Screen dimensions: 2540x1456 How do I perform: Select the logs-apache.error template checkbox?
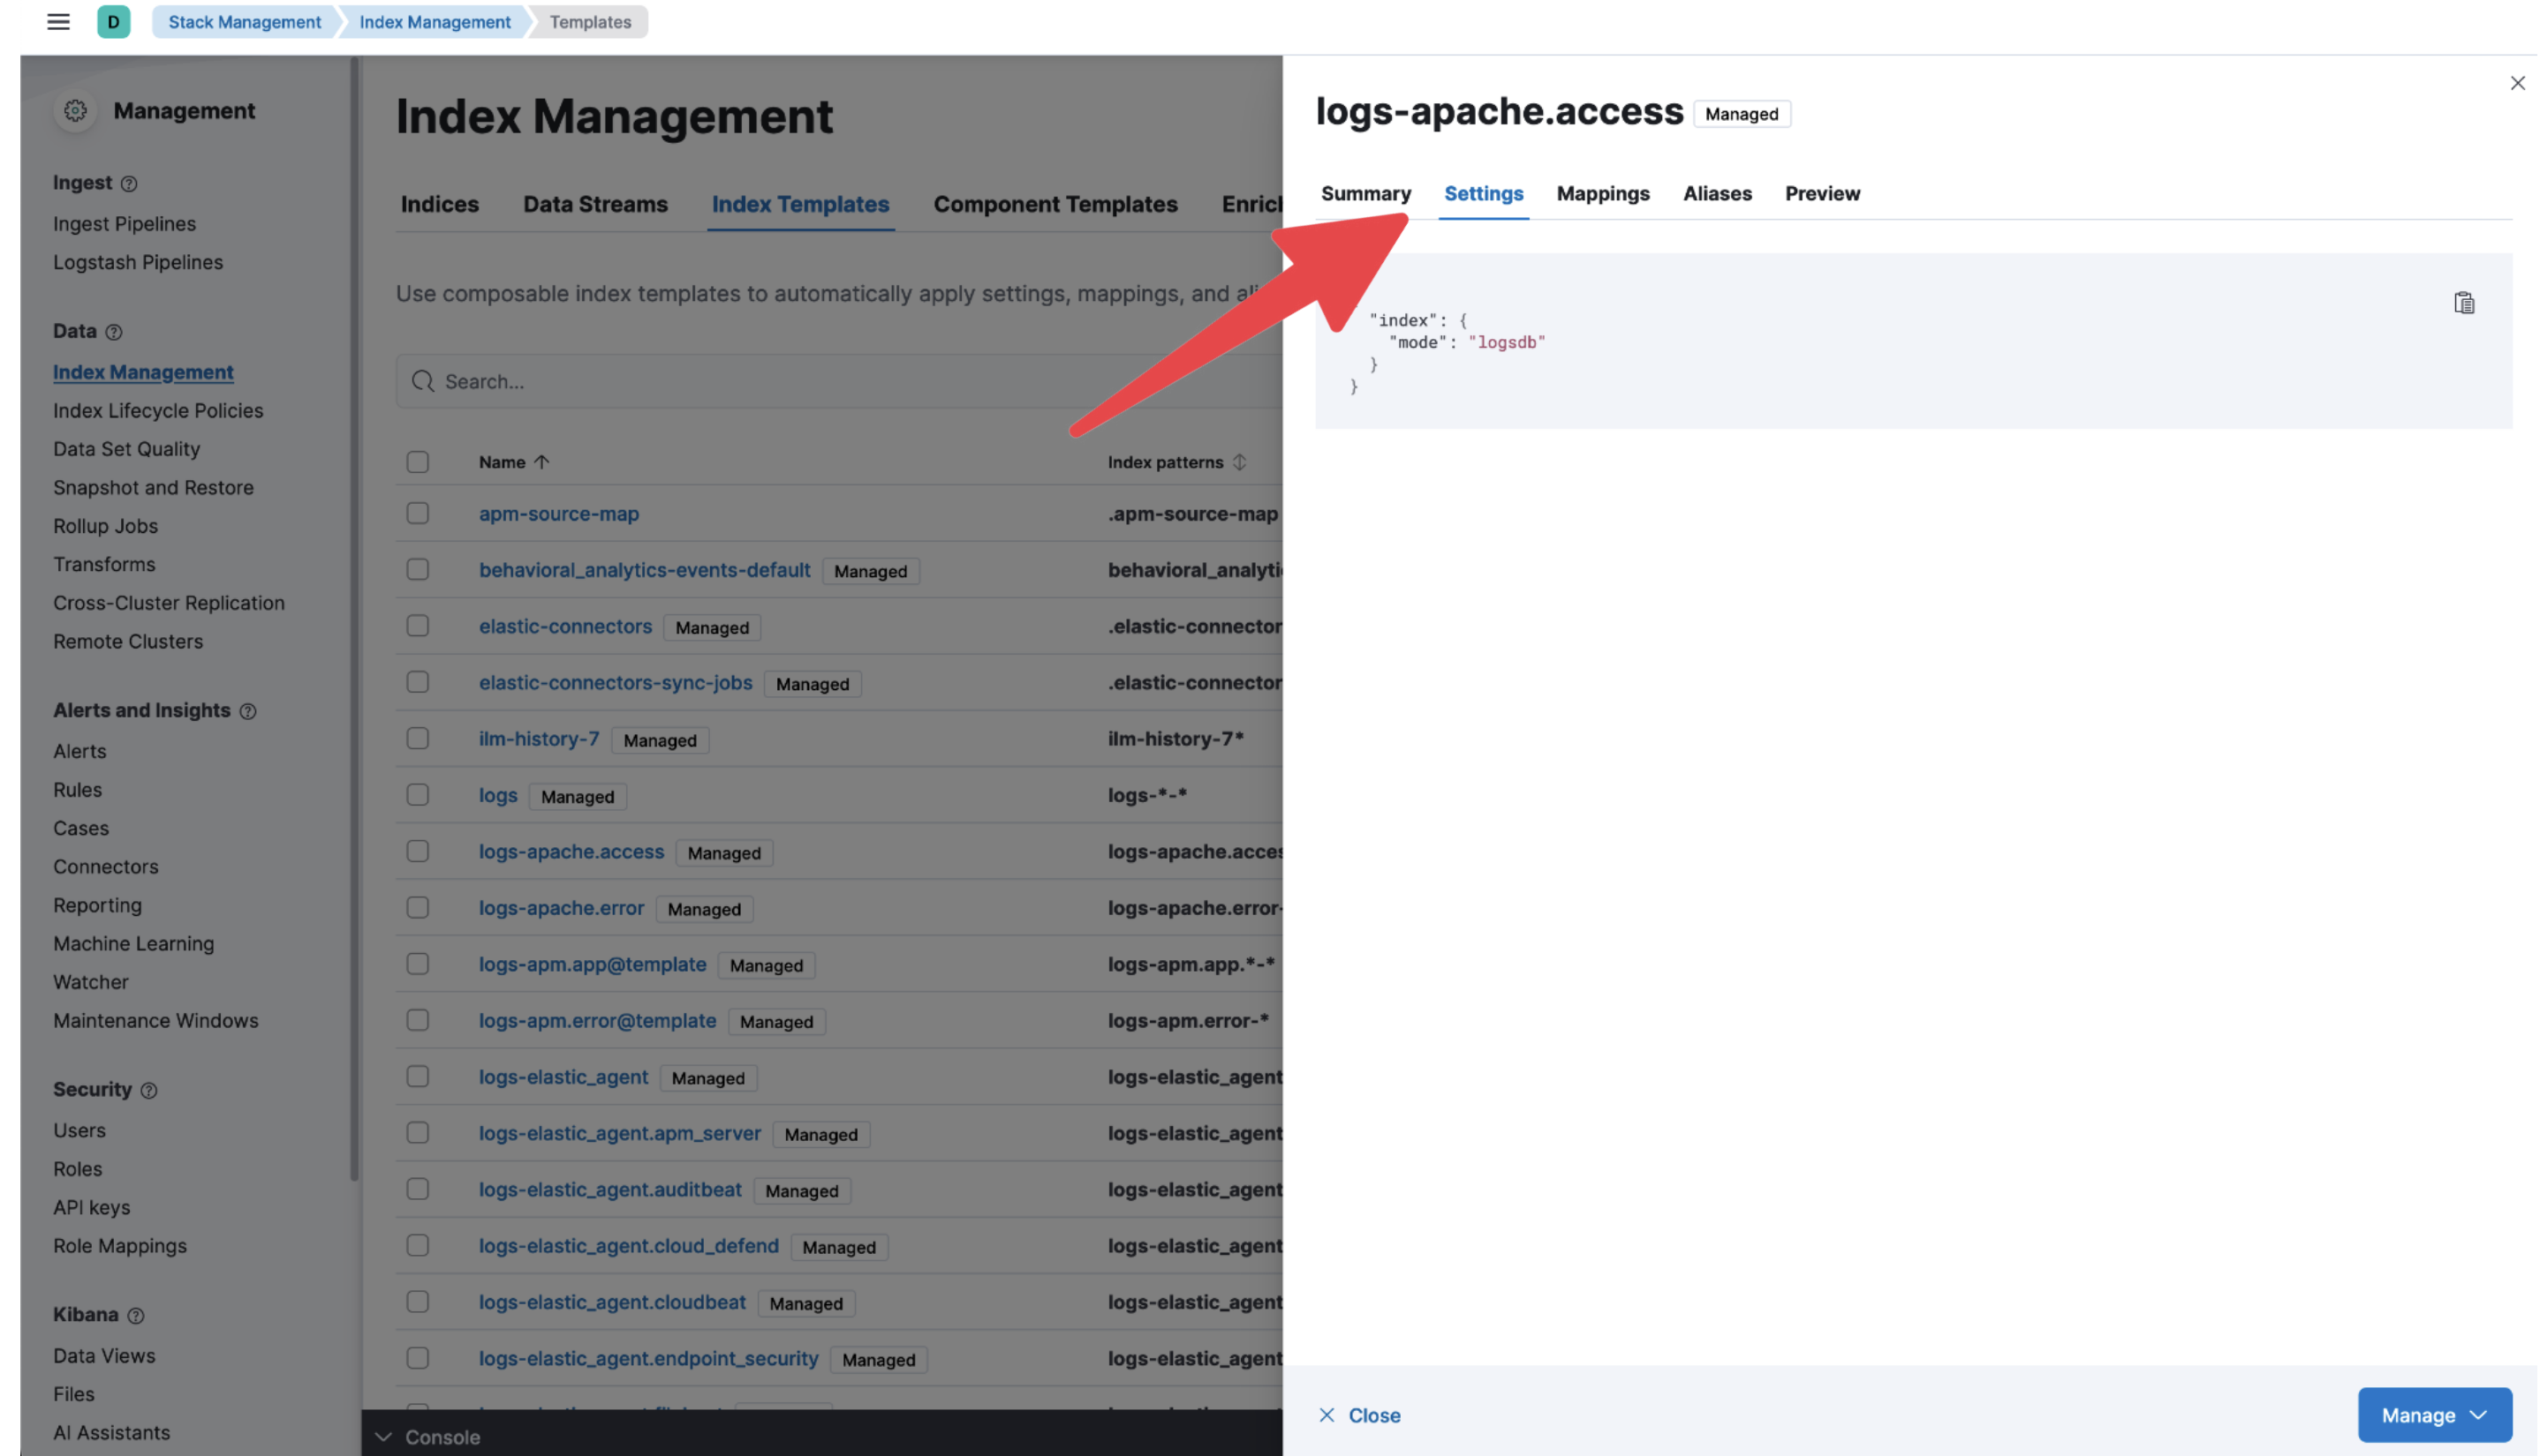tap(418, 907)
